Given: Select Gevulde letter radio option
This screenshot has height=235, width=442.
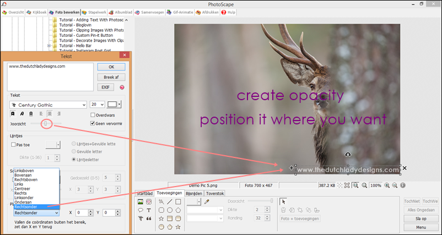Looking at the screenshot, I should [74, 152].
